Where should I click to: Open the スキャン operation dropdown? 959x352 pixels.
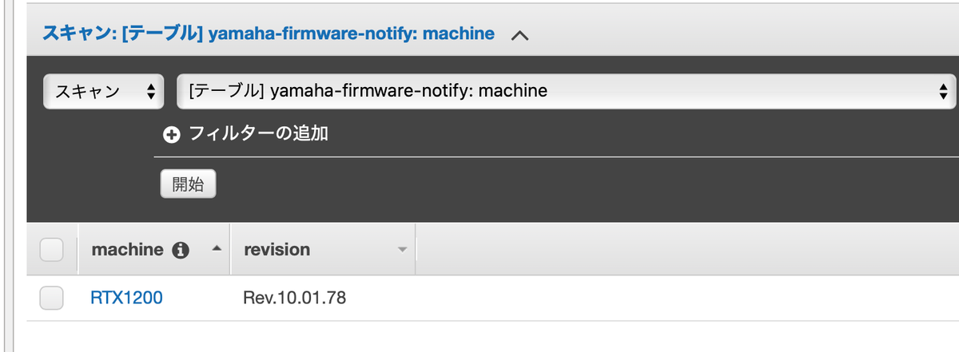tap(104, 91)
